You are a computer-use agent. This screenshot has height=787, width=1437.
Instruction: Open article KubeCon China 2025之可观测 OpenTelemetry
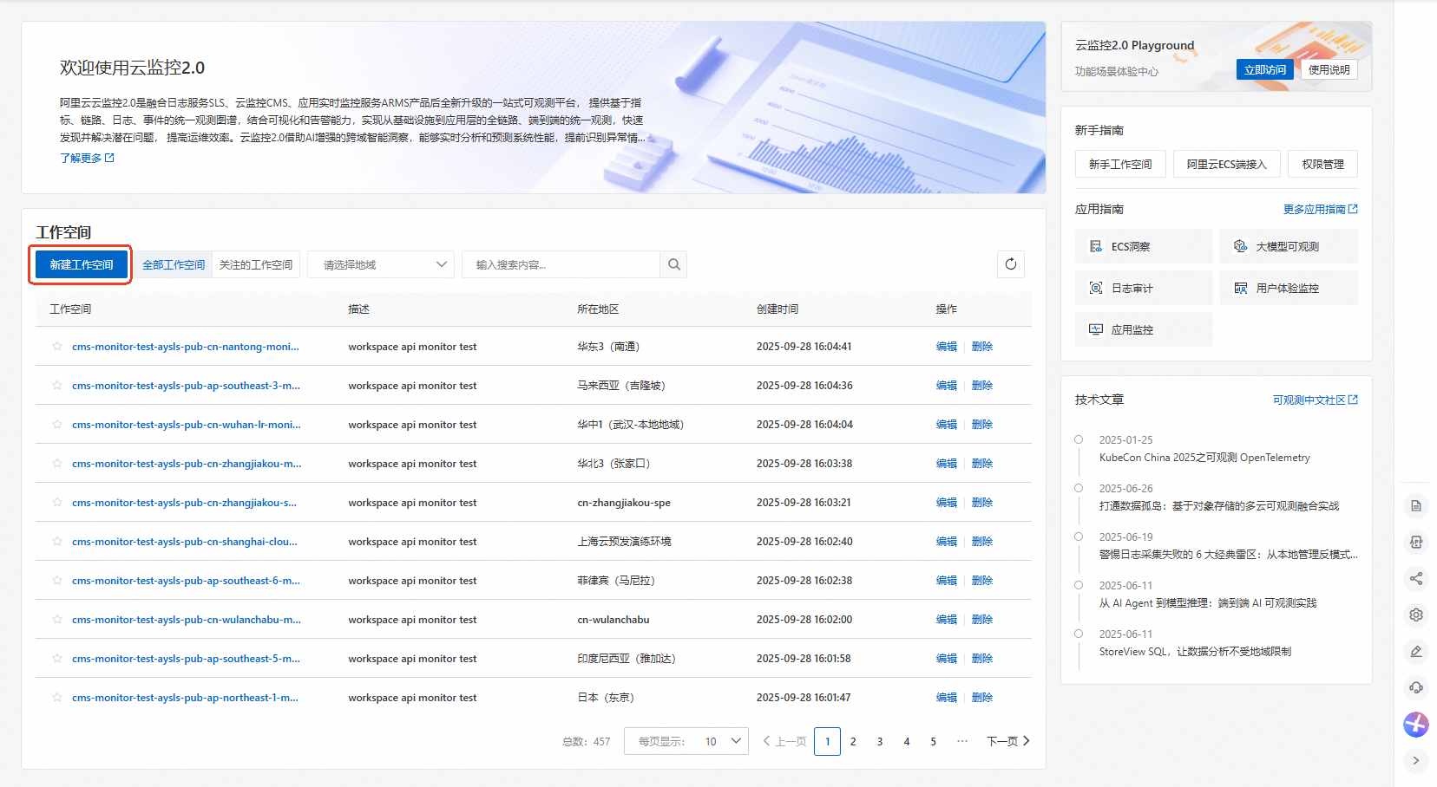(x=1204, y=458)
